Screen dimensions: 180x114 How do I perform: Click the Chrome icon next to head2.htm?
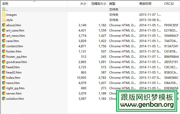pos(4,72)
